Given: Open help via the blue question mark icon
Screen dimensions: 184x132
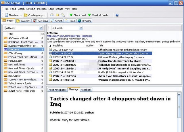Looking at the screenshot, I should coord(117,15).
